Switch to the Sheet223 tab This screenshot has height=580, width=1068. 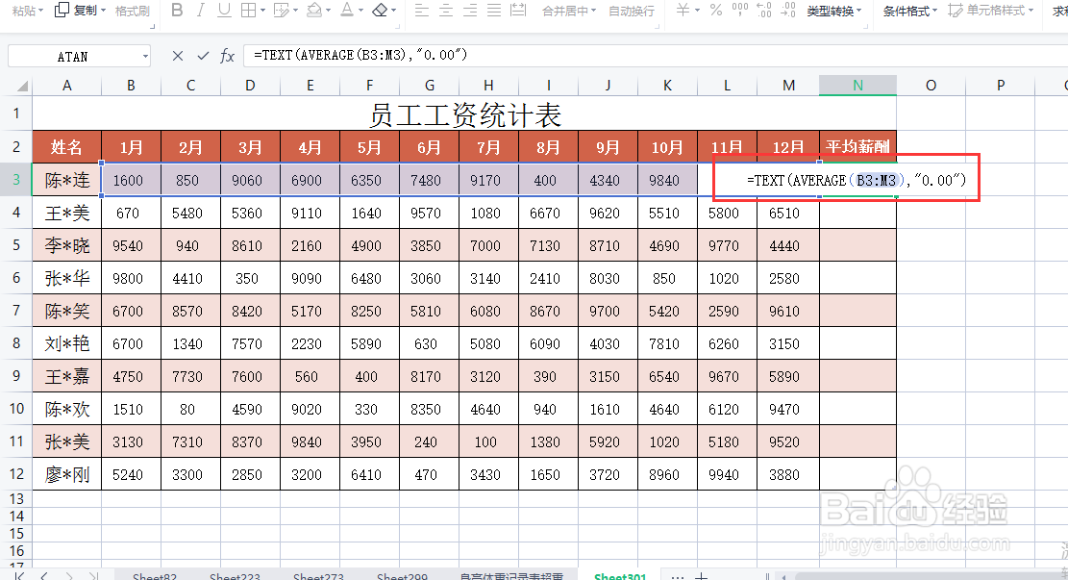point(235,576)
